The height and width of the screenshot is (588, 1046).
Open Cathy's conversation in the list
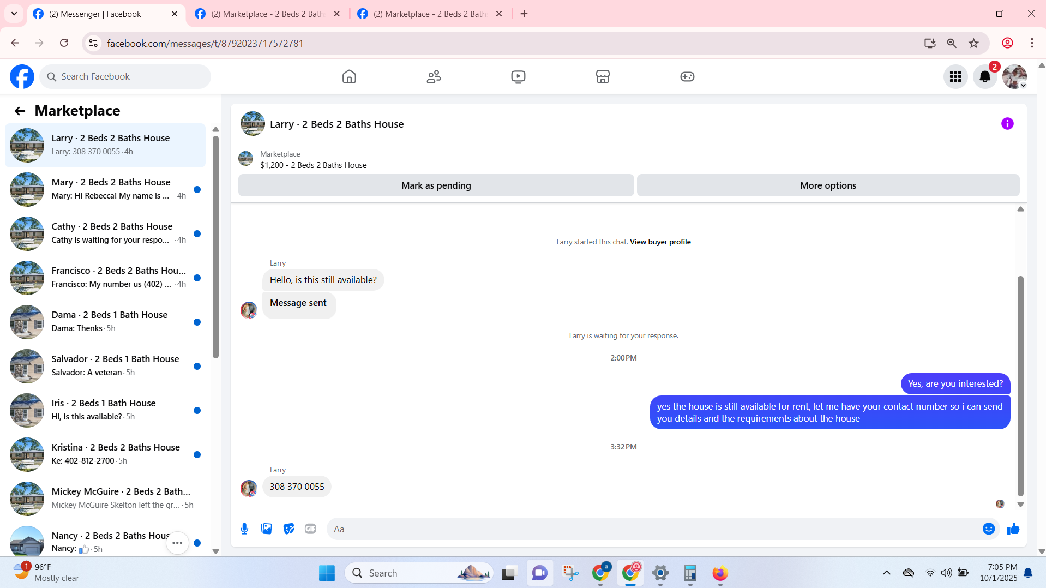click(105, 233)
